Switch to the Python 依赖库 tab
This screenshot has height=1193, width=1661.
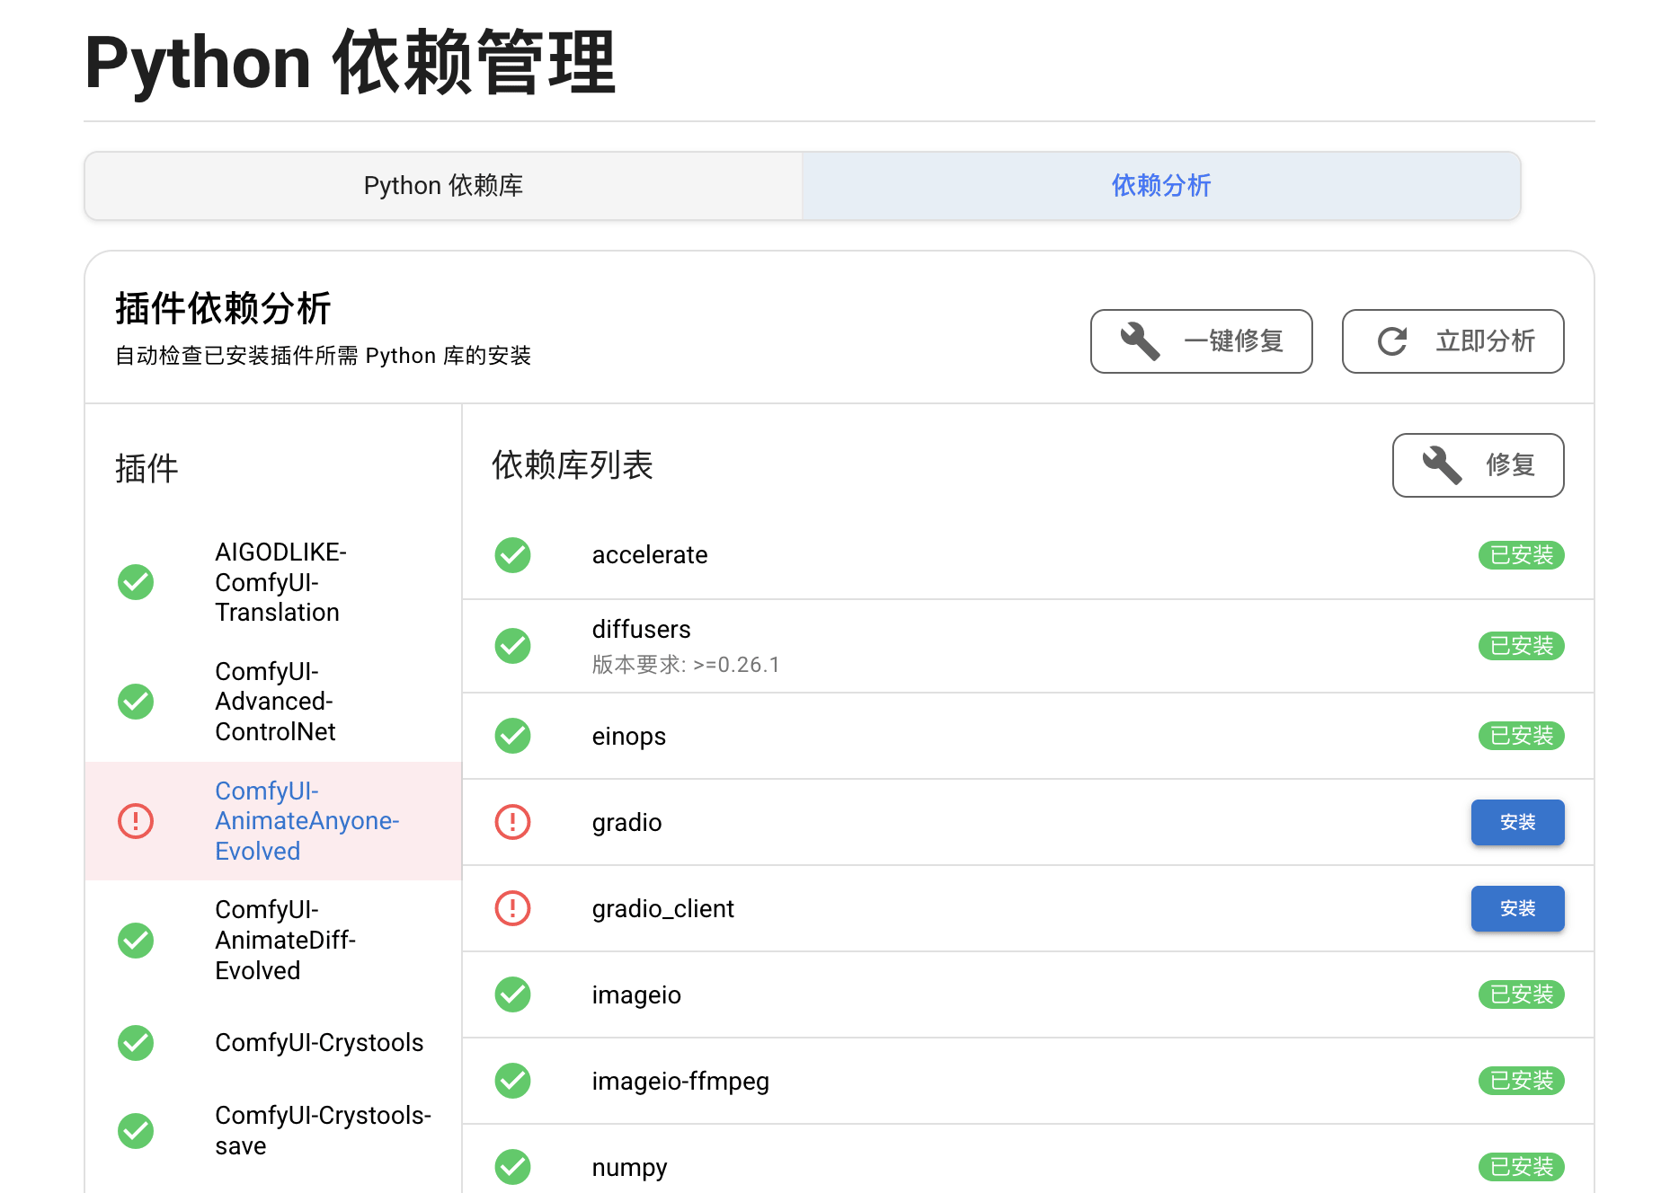[x=443, y=186]
